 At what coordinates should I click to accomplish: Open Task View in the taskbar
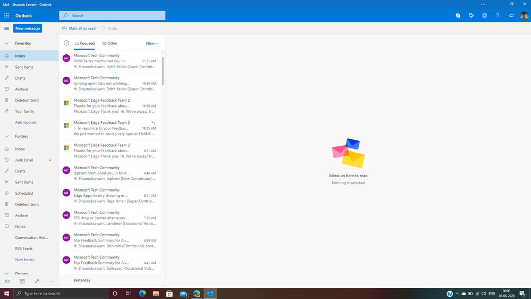pyautogui.click(x=128, y=294)
